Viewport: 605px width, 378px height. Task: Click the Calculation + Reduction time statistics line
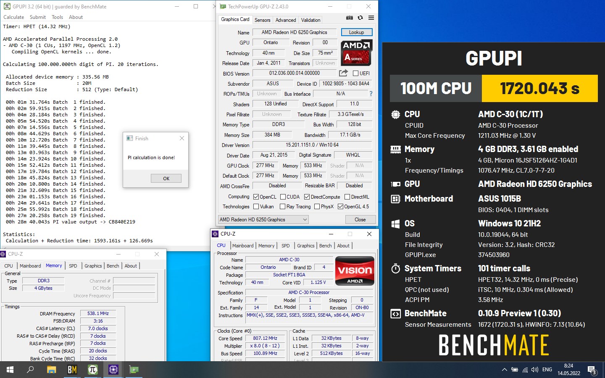[79, 241]
